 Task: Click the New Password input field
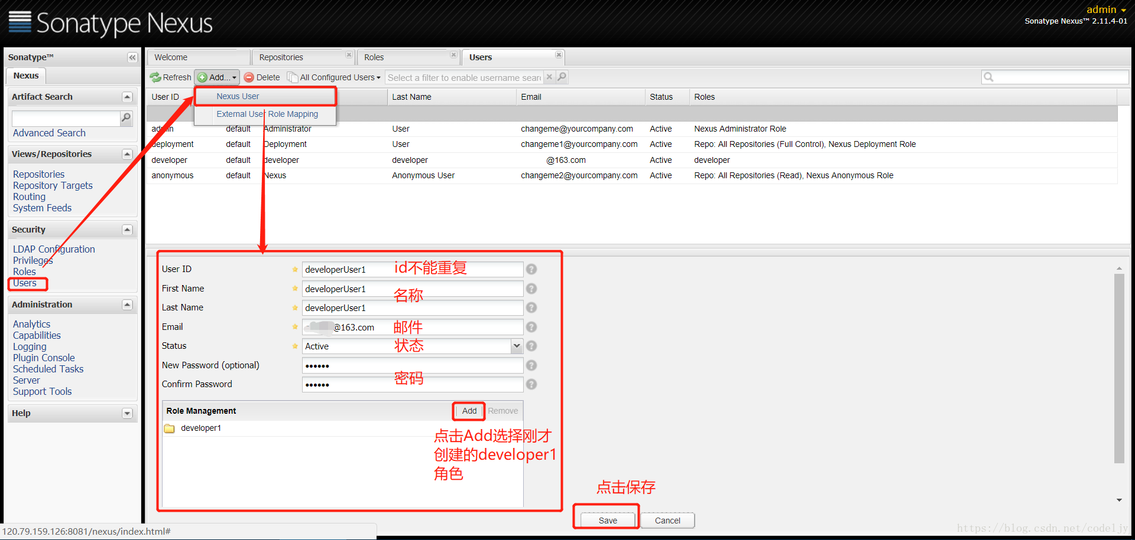click(413, 366)
